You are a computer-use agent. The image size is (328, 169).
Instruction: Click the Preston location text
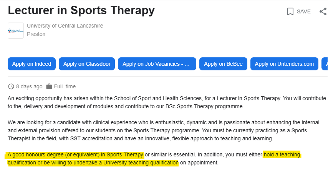point(36,34)
